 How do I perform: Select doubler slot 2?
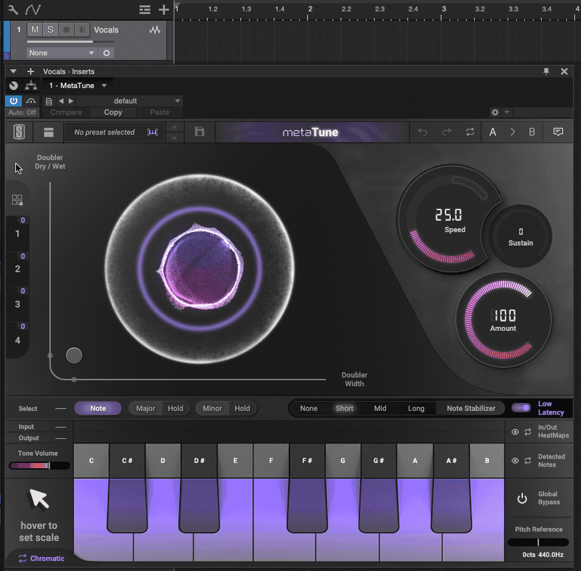click(x=17, y=269)
